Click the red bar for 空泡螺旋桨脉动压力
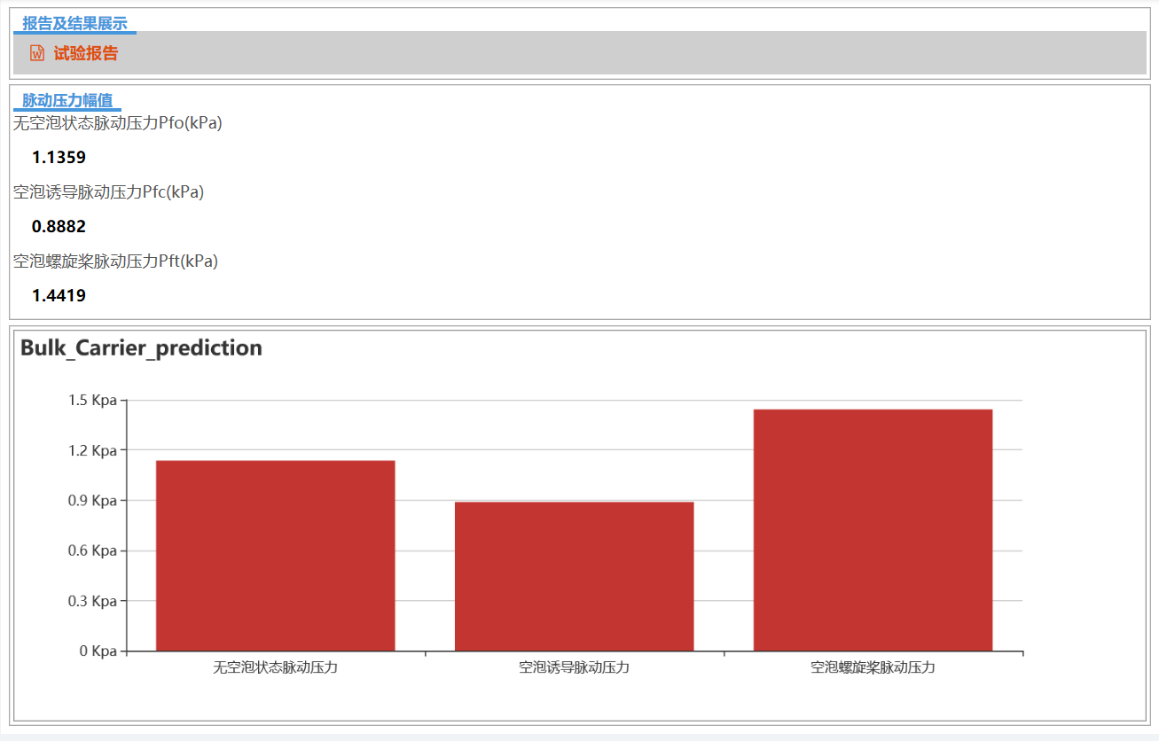The height and width of the screenshot is (741, 1159). click(873, 530)
